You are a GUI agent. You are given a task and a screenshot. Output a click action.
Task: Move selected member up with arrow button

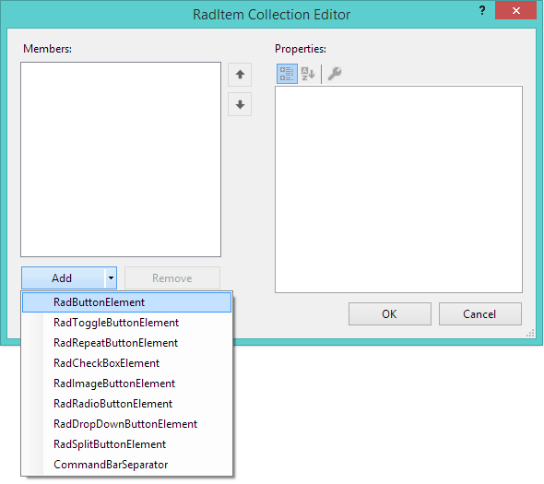click(240, 75)
